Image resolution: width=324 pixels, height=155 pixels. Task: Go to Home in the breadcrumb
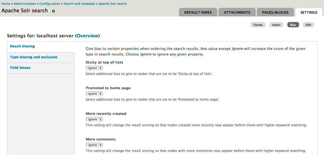[6, 4]
